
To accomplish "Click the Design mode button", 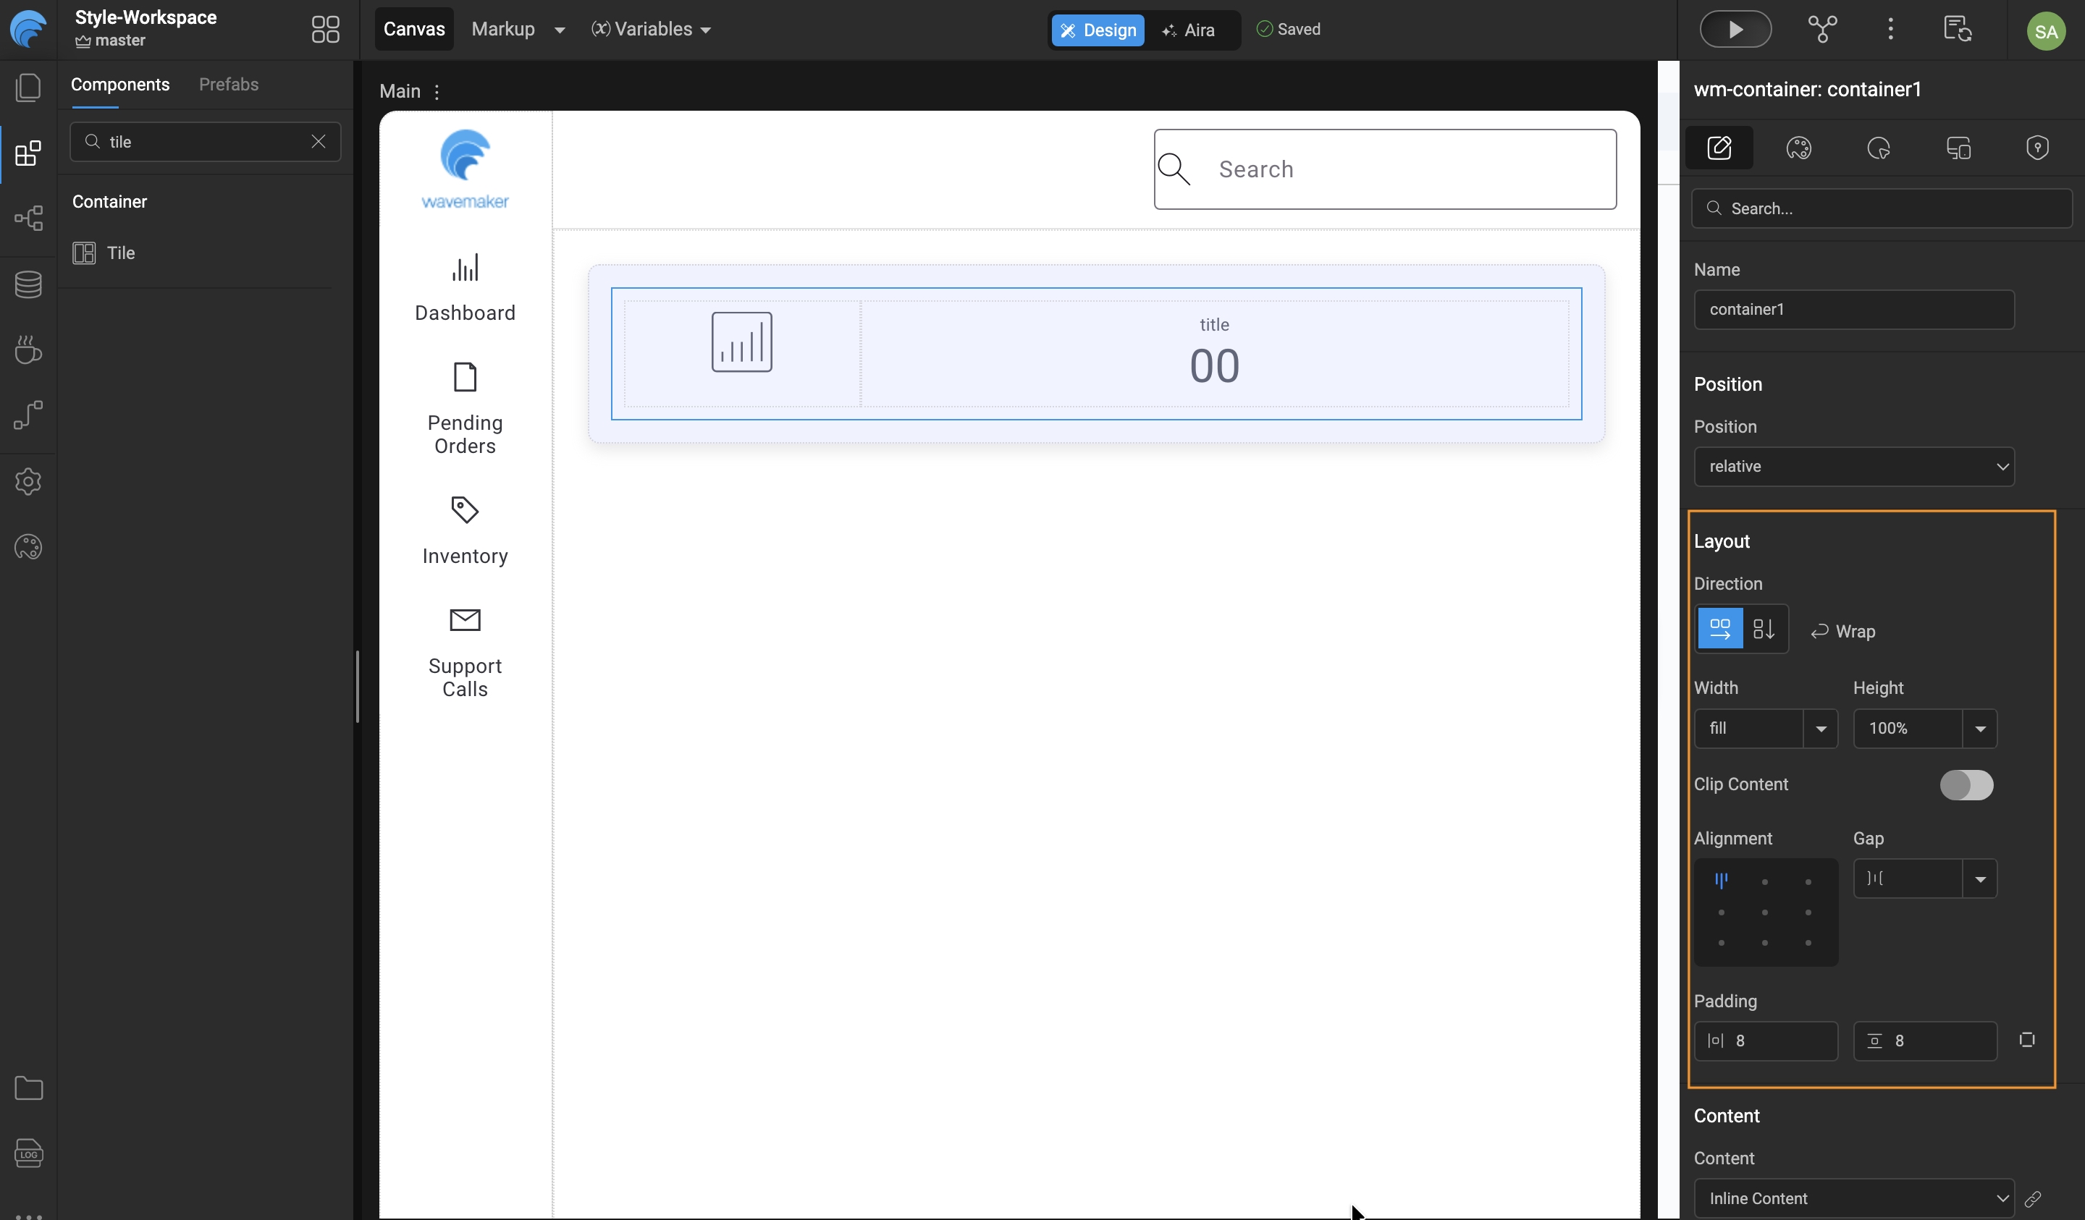I will coord(1098,30).
